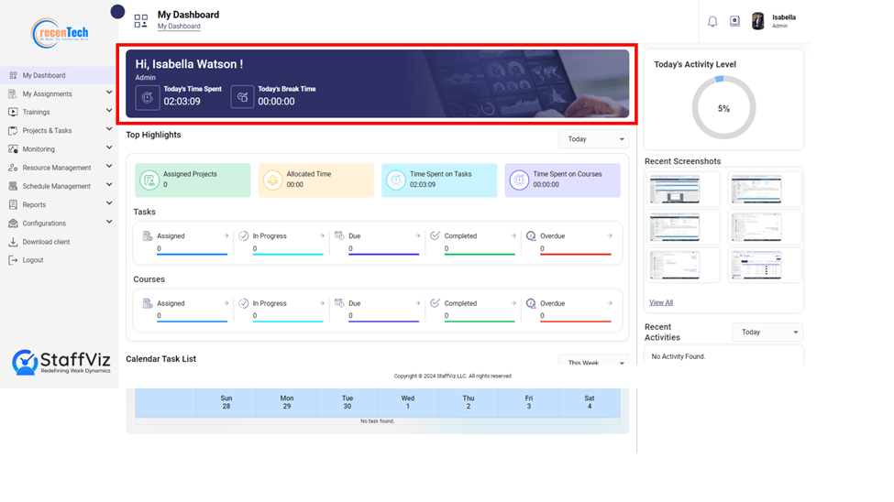894x502 pixels.
Task: Click Today's Time Spent clock icon
Action: tap(148, 97)
